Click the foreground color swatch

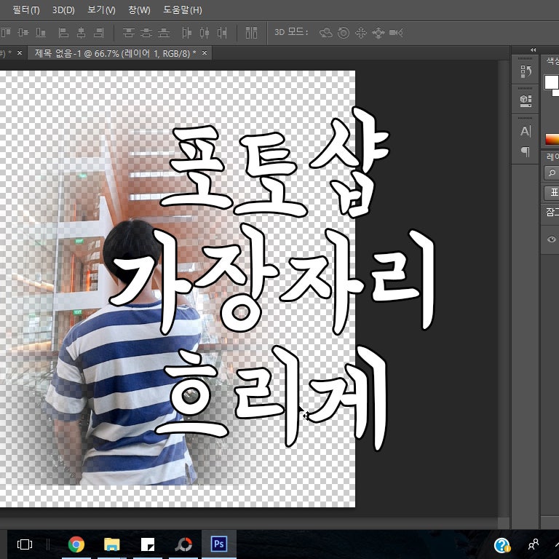[x=551, y=82]
